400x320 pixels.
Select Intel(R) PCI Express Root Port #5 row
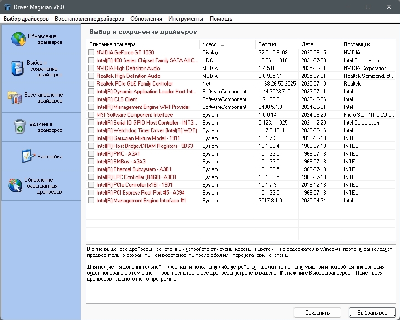tap(241, 193)
